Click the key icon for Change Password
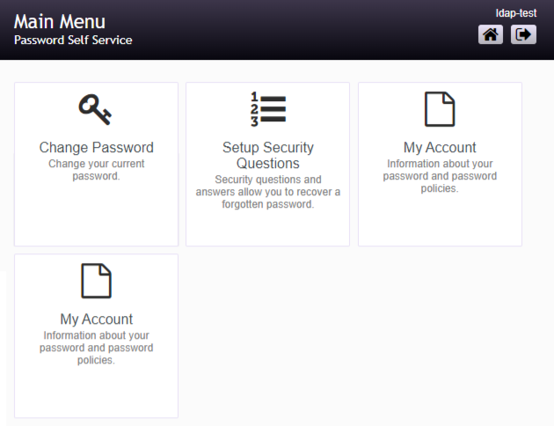 (96, 110)
